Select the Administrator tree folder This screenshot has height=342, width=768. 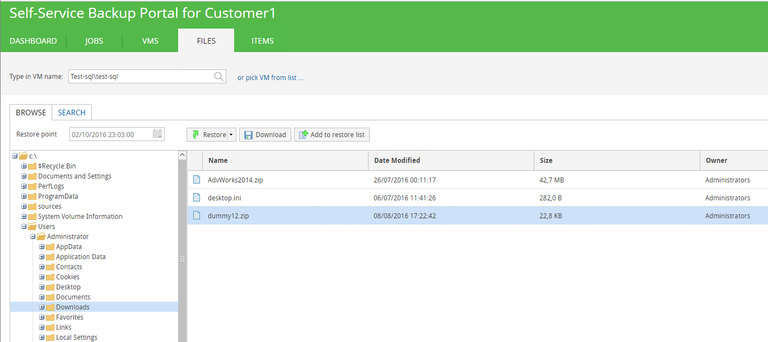(68, 237)
